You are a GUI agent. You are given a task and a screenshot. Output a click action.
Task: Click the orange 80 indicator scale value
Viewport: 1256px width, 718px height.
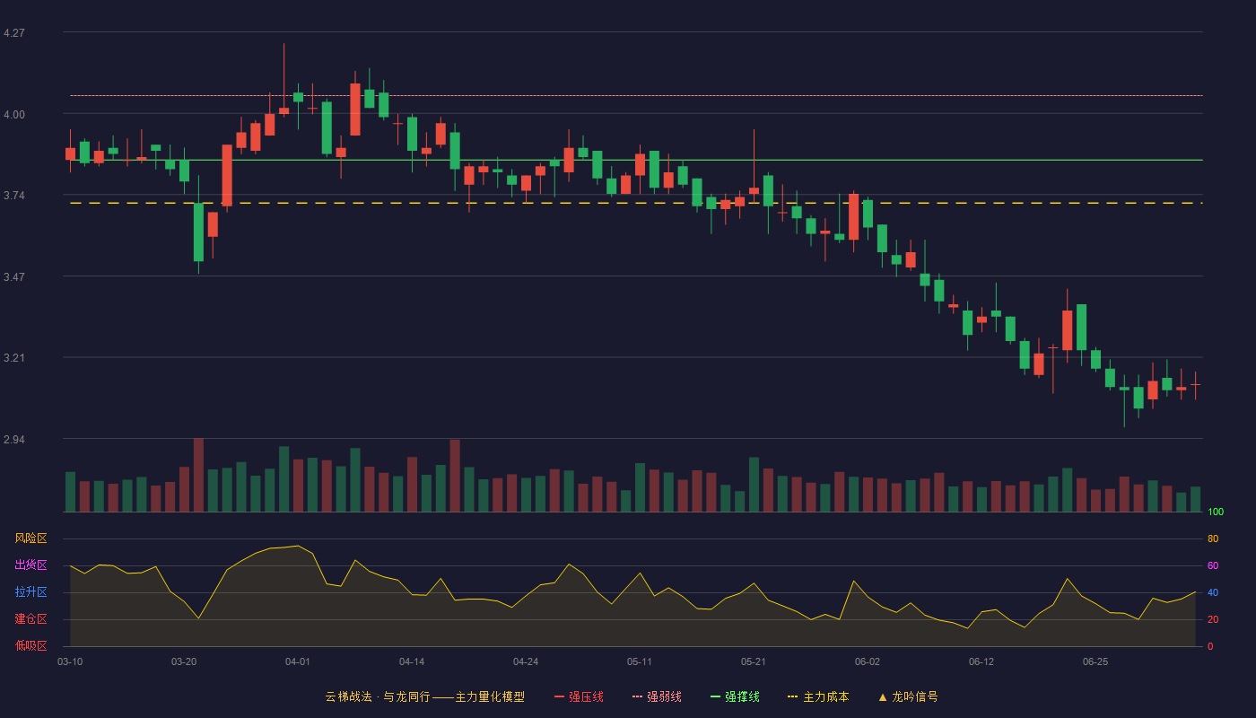click(1213, 539)
